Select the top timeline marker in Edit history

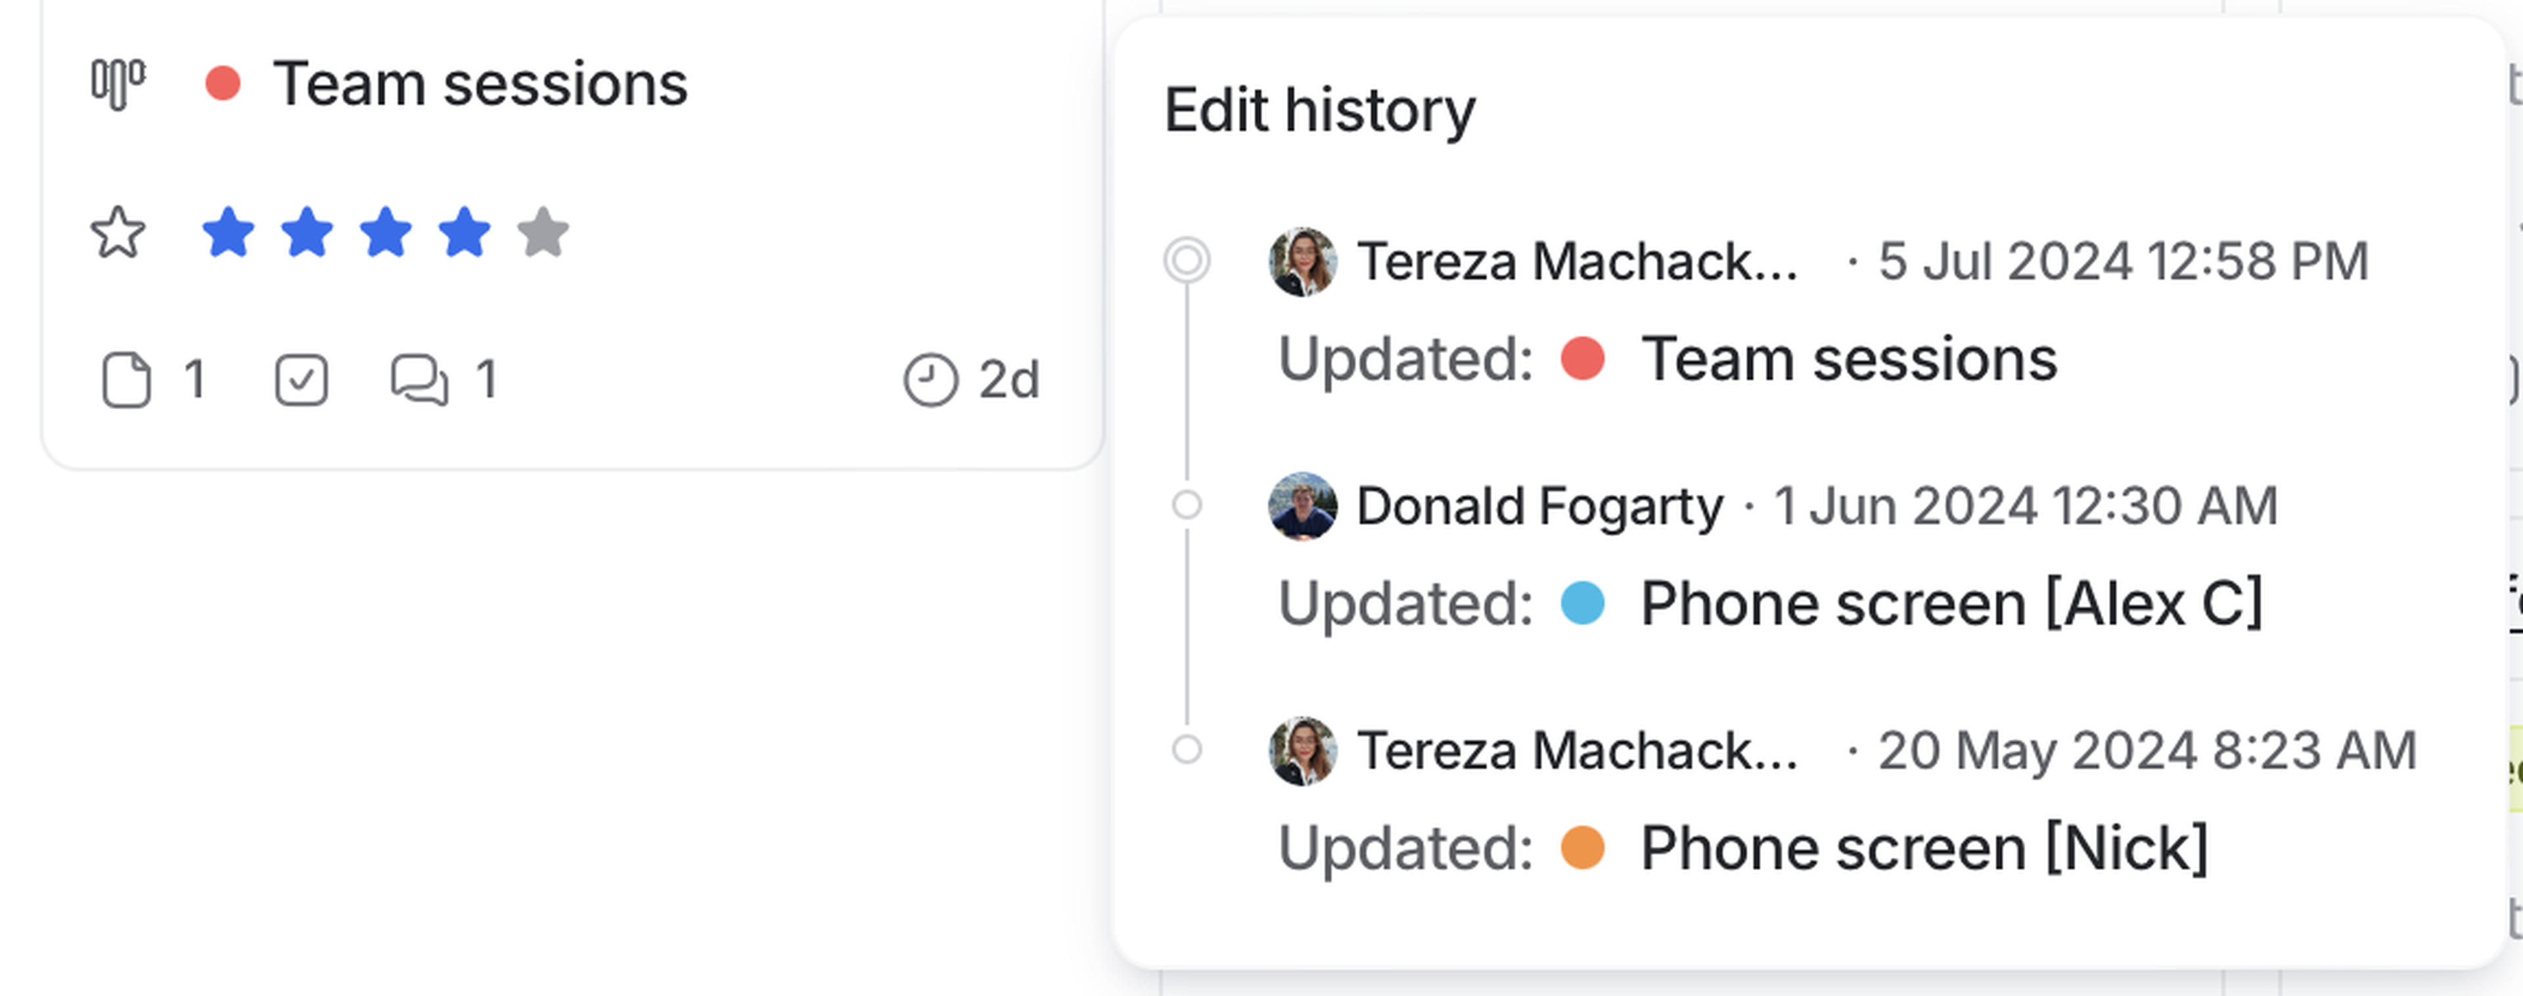click(1186, 261)
